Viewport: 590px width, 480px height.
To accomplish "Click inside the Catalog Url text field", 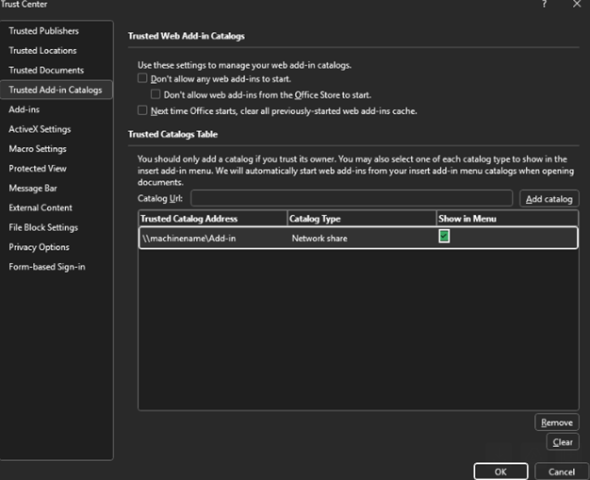I will (x=352, y=198).
